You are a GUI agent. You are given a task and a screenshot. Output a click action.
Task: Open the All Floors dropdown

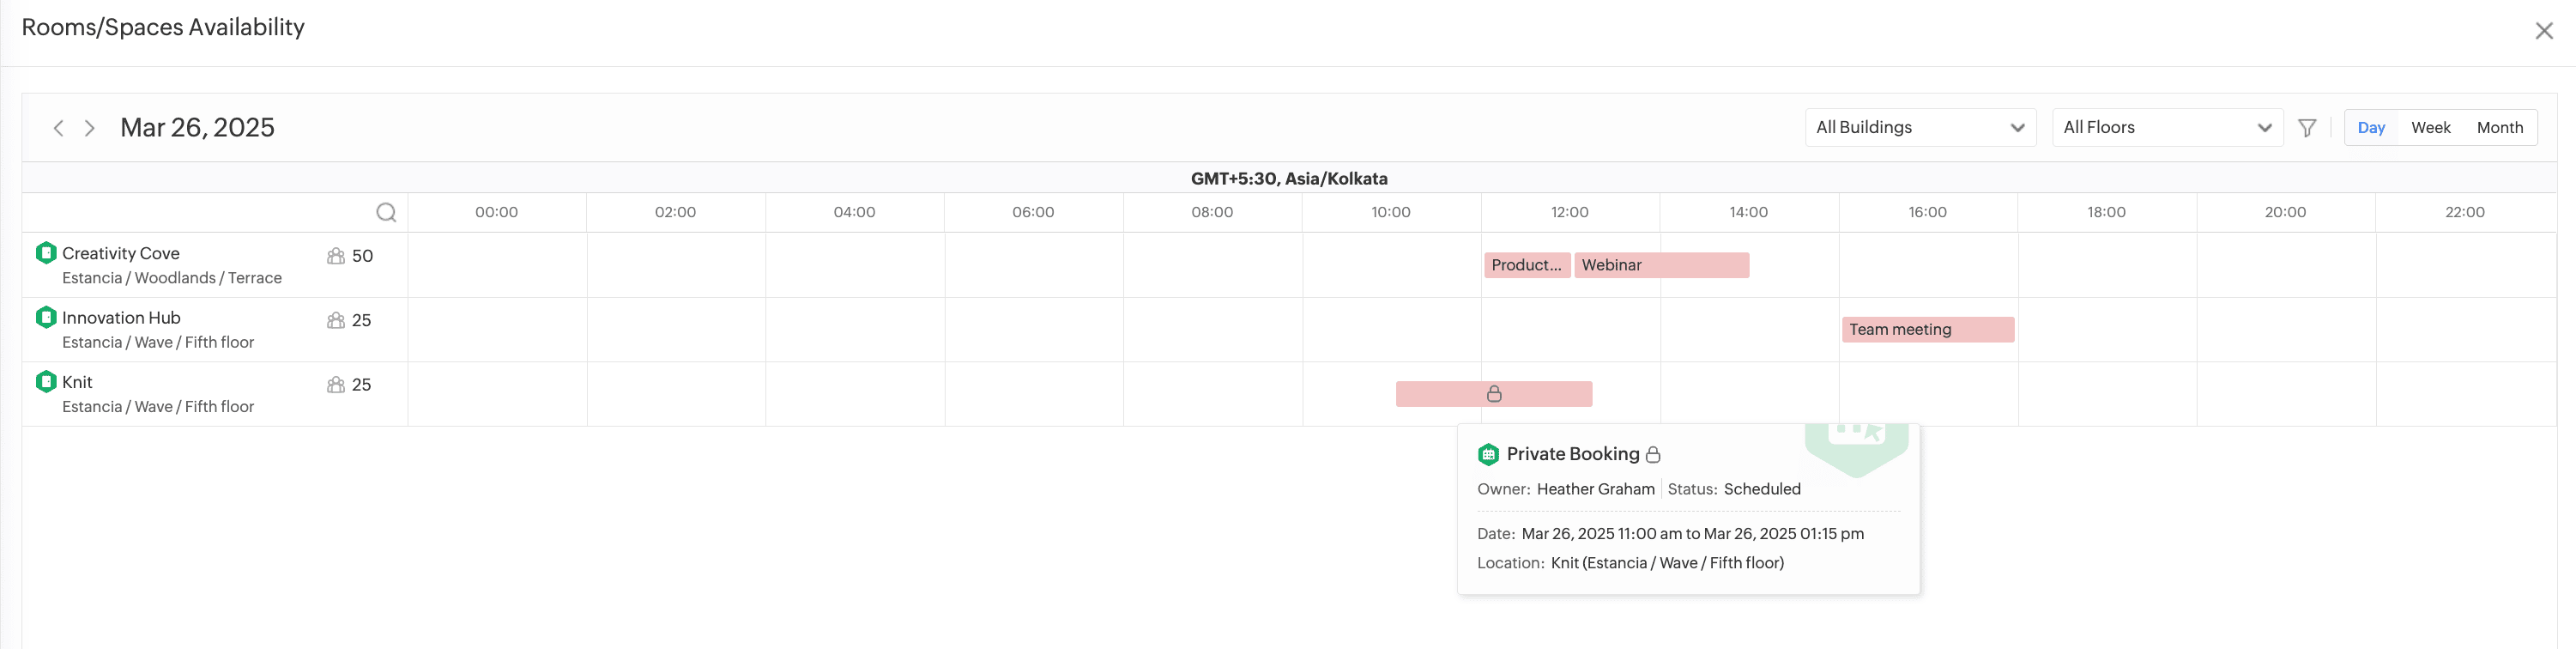pos(2167,128)
